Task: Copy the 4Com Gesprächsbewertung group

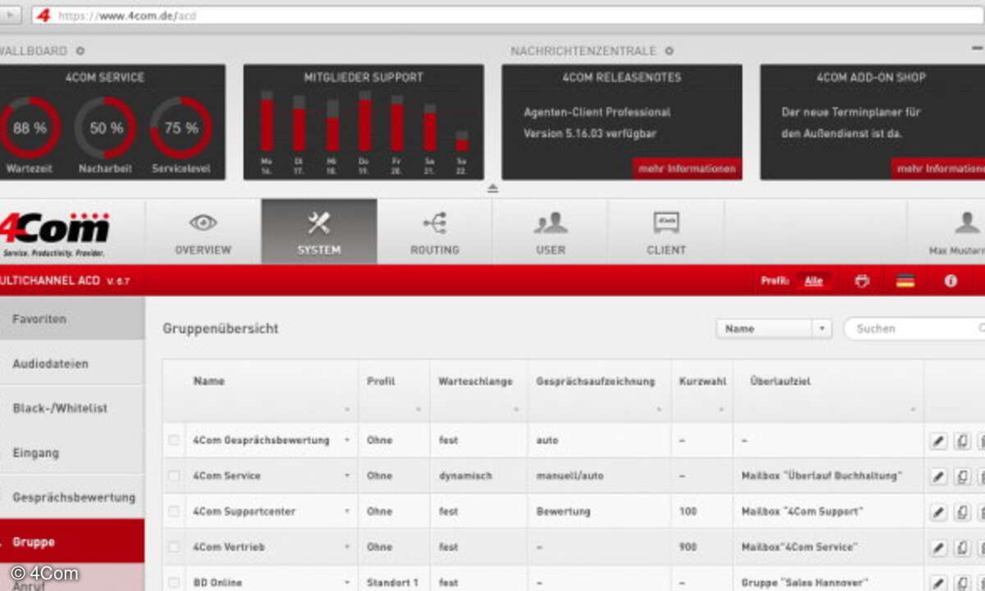Action: point(962,442)
